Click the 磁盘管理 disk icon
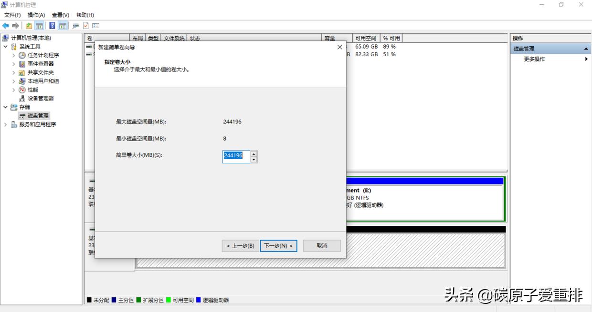 point(22,116)
